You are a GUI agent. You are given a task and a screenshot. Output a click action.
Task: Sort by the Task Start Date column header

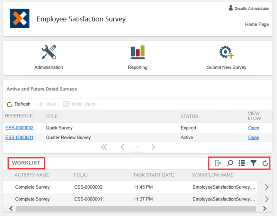pos(153,175)
